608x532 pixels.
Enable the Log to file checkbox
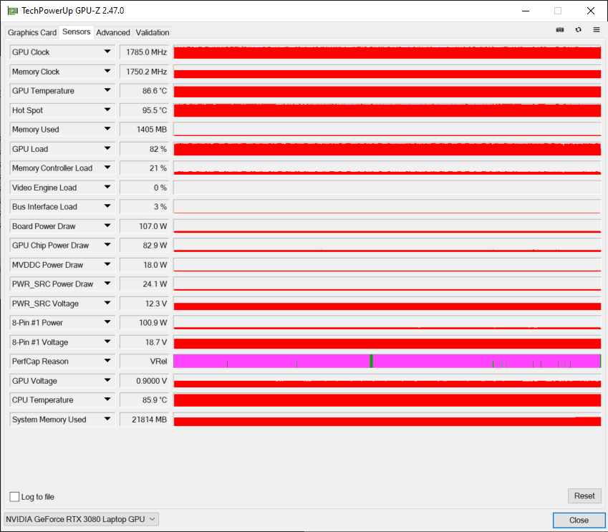click(14, 497)
